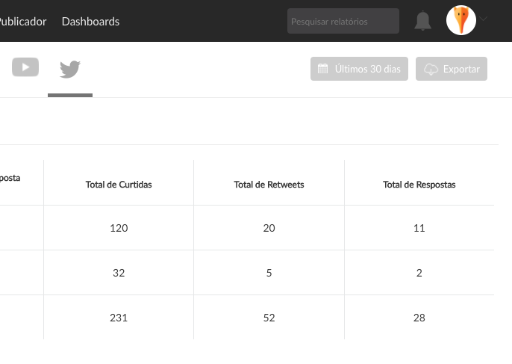This screenshot has width=512, height=364.
Task: Select the 28 respostas cell
Action: (x=419, y=318)
